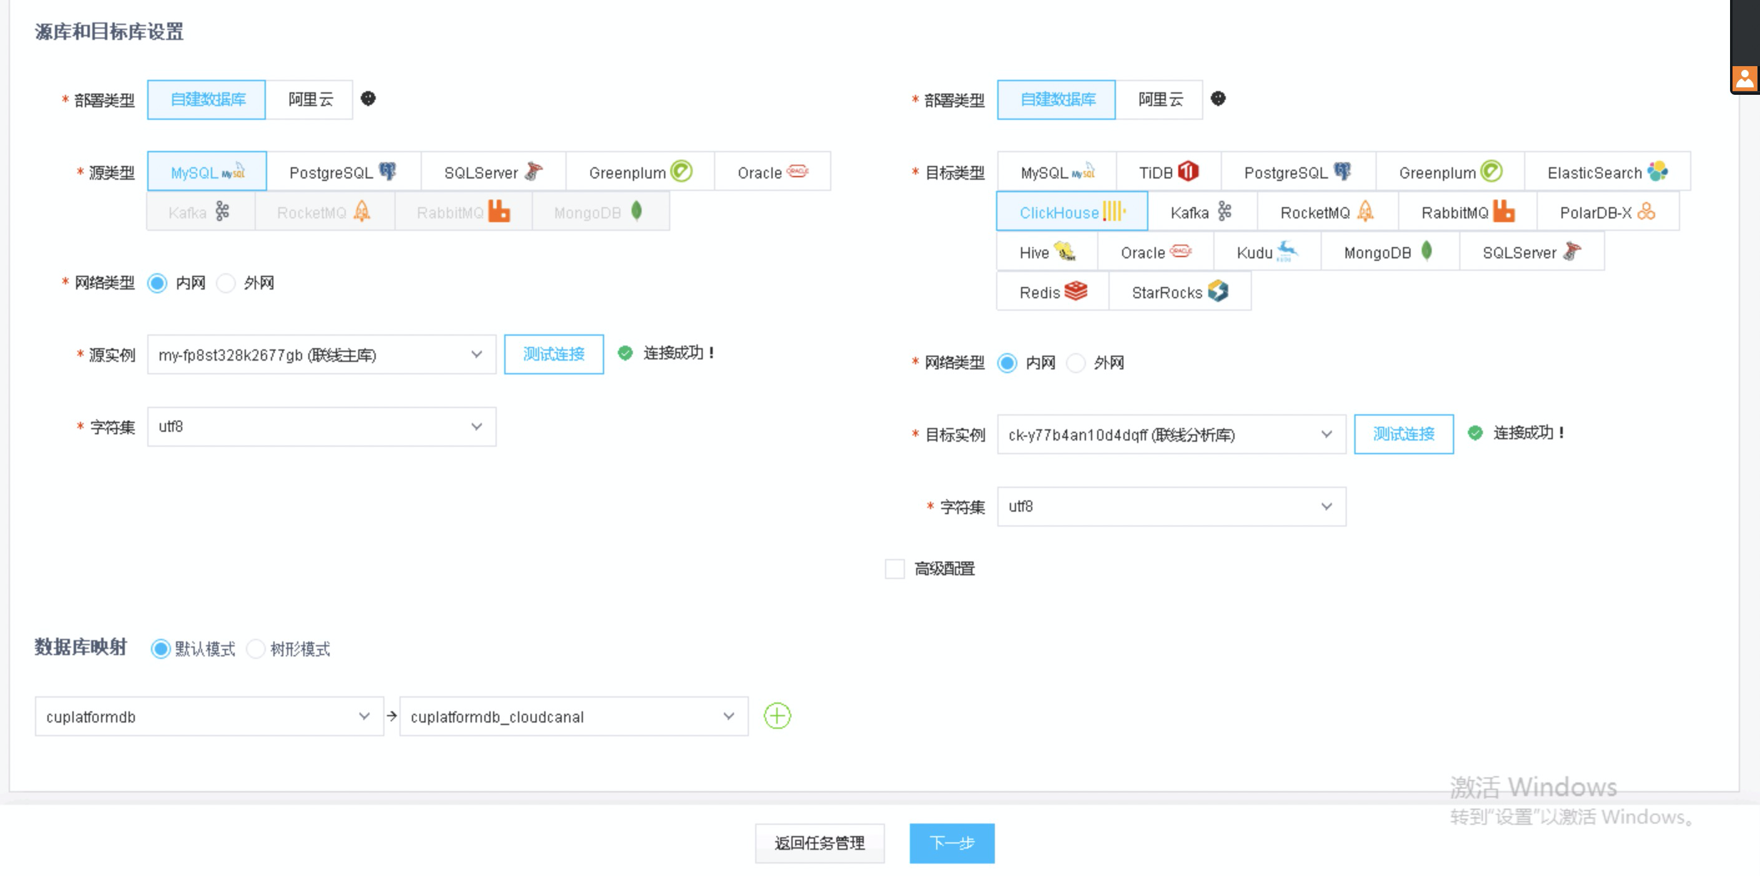Switch mapping to 树形模式 radio
This screenshot has height=876, width=1760.
coord(255,649)
